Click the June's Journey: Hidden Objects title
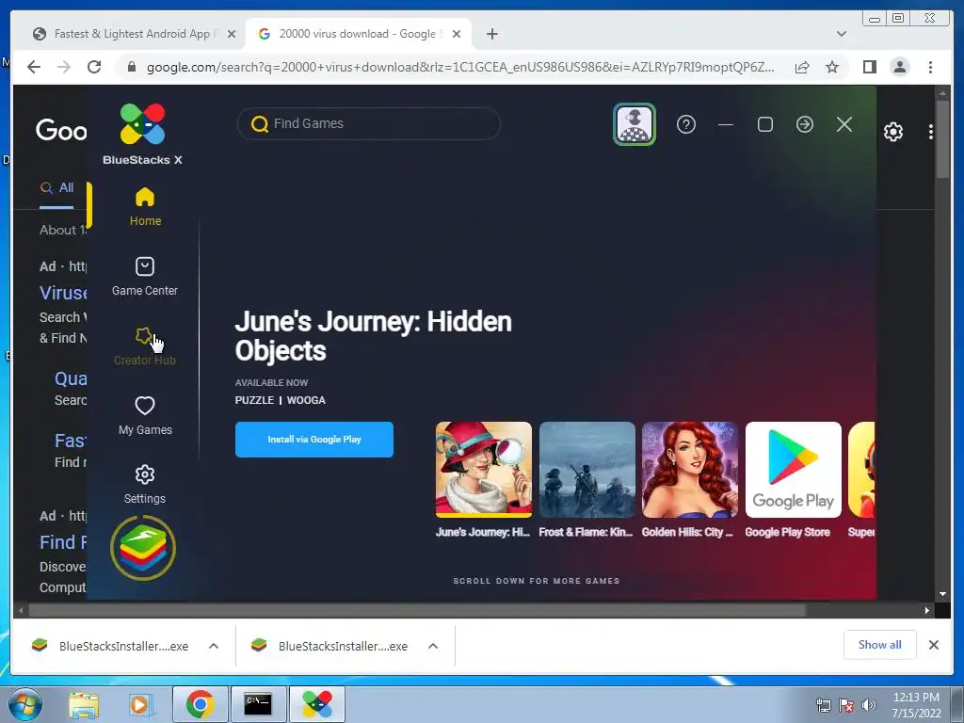Image resolution: width=964 pixels, height=723 pixels. (373, 336)
